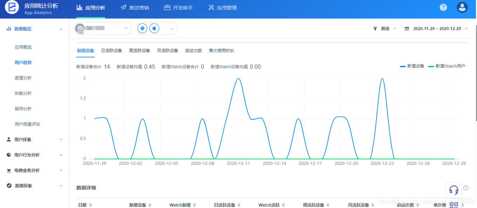Open the date range 2020-11-29 ~ 2020-12-29 picker

click(437, 29)
